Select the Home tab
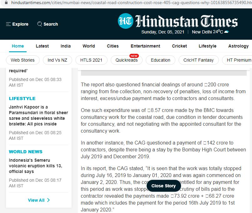 tap(18, 46)
